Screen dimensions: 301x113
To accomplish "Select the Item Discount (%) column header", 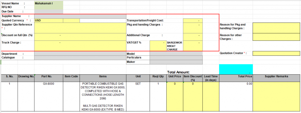I will tap(193, 78).
